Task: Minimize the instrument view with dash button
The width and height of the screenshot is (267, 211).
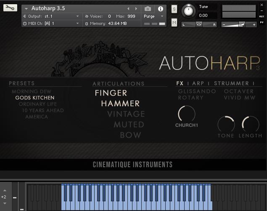Action: (x=262, y=11)
